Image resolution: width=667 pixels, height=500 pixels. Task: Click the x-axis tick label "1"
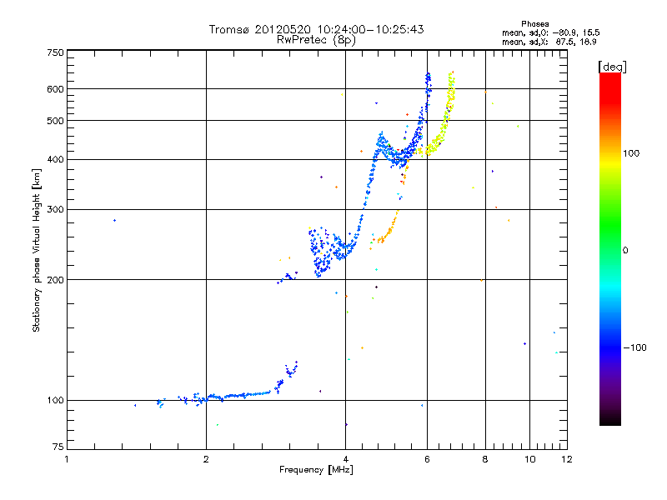(67, 459)
